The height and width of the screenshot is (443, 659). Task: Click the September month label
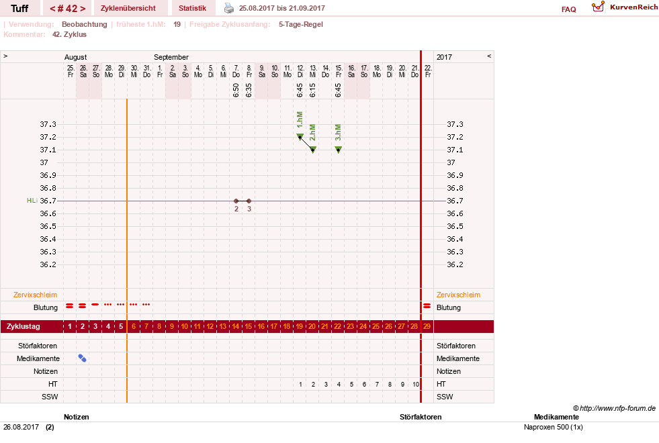tap(171, 57)
